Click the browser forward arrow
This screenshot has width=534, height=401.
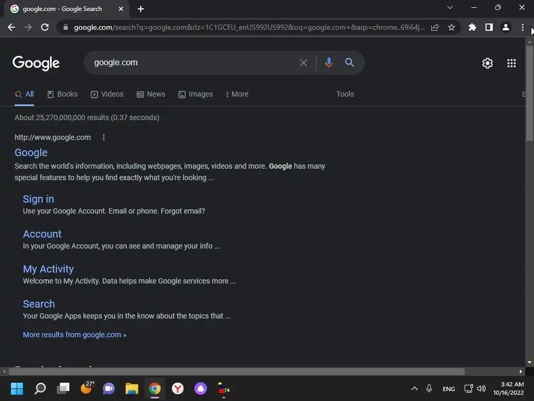[x=28, y=27]
